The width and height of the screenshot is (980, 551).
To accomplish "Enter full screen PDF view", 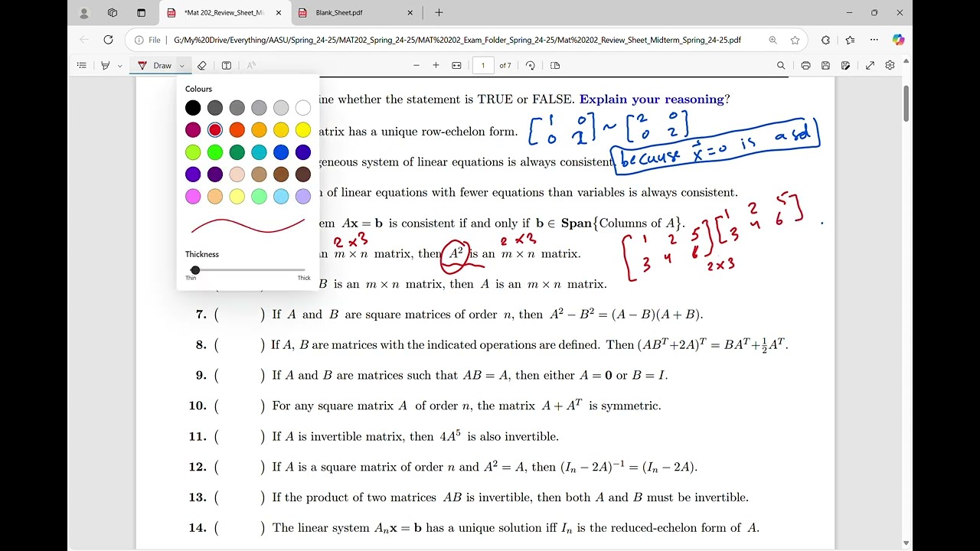I will pyautogui.click(x=870, y=66).
